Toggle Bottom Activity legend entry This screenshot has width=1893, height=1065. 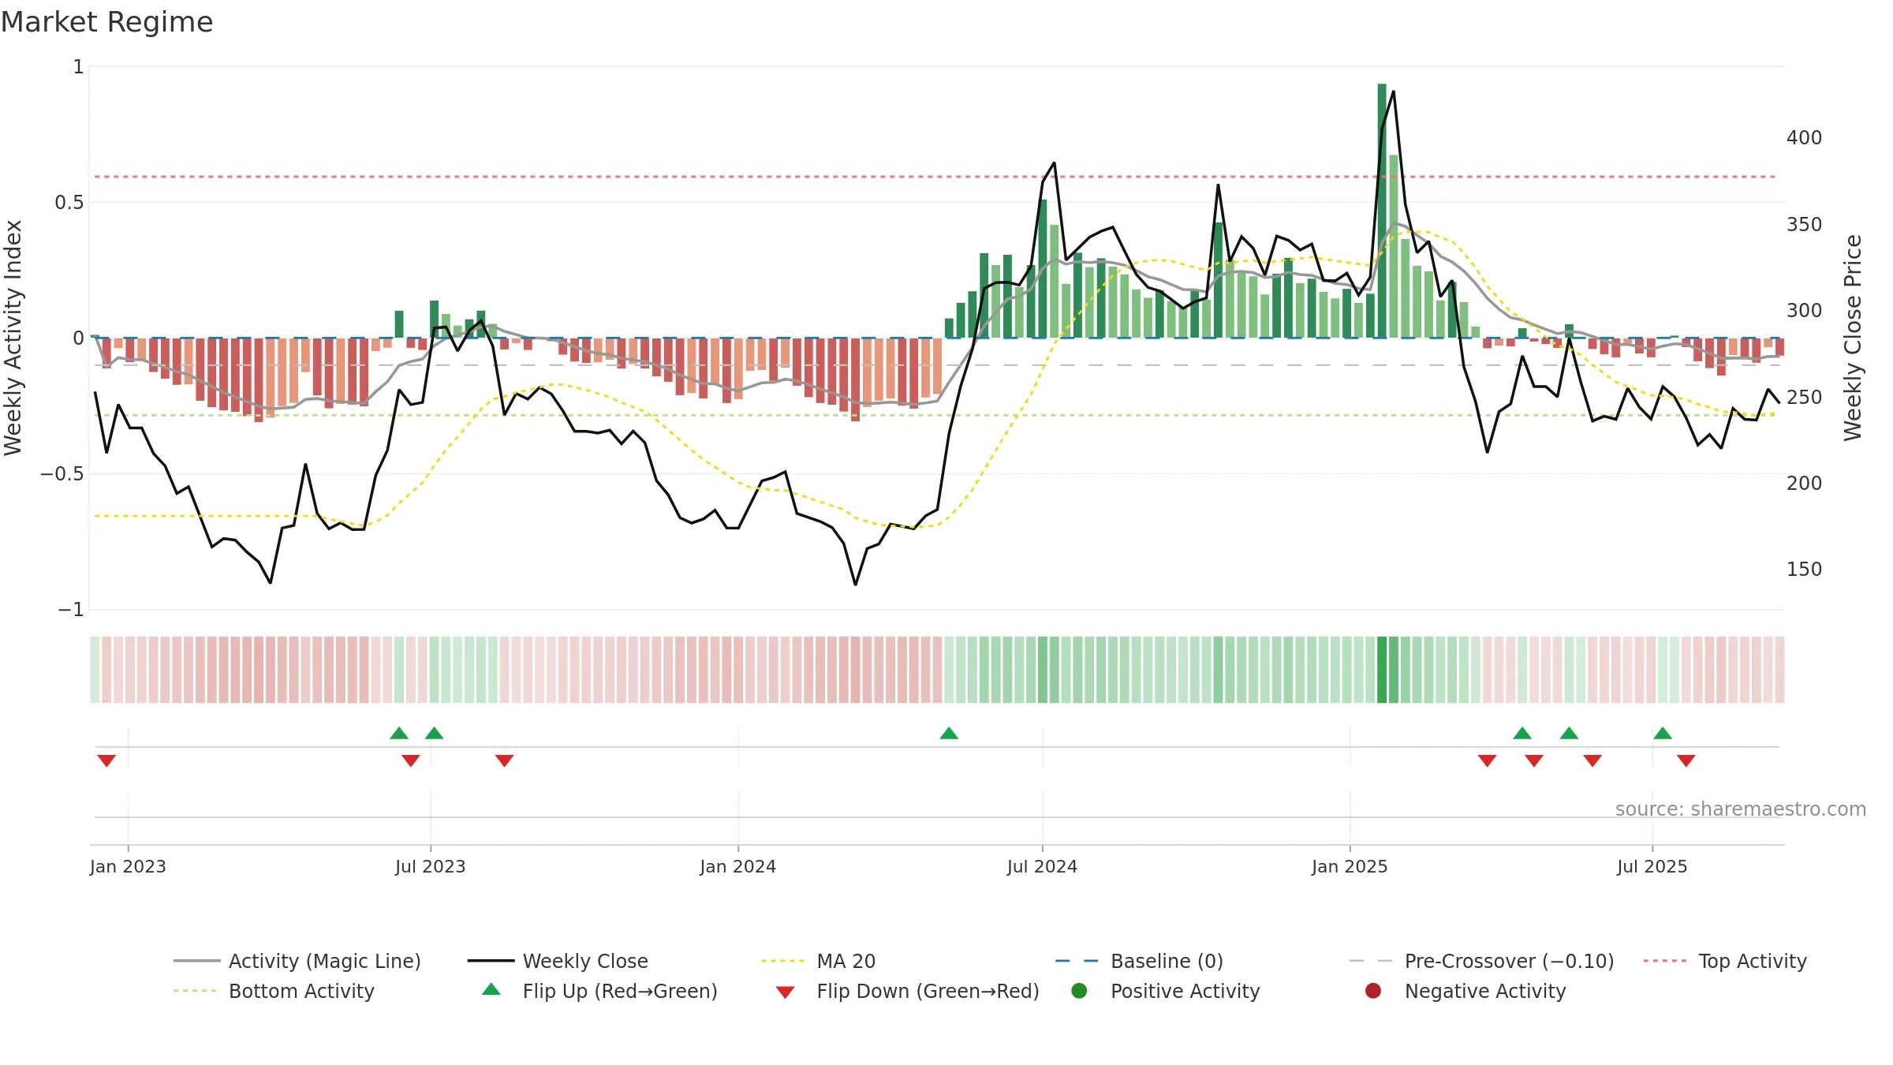[274, 991]
